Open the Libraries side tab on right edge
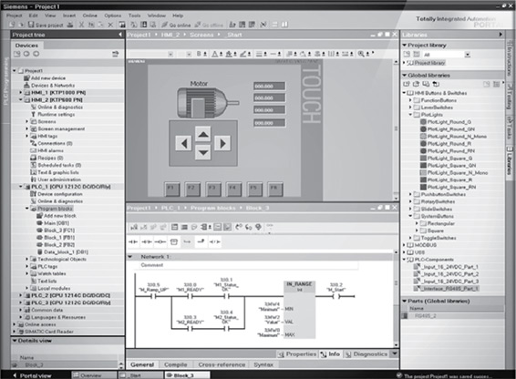Image resolution: width=516 pixels, height=379 pixels. point(510,163)
